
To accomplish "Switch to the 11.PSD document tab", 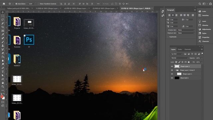I will pos(47,8).
